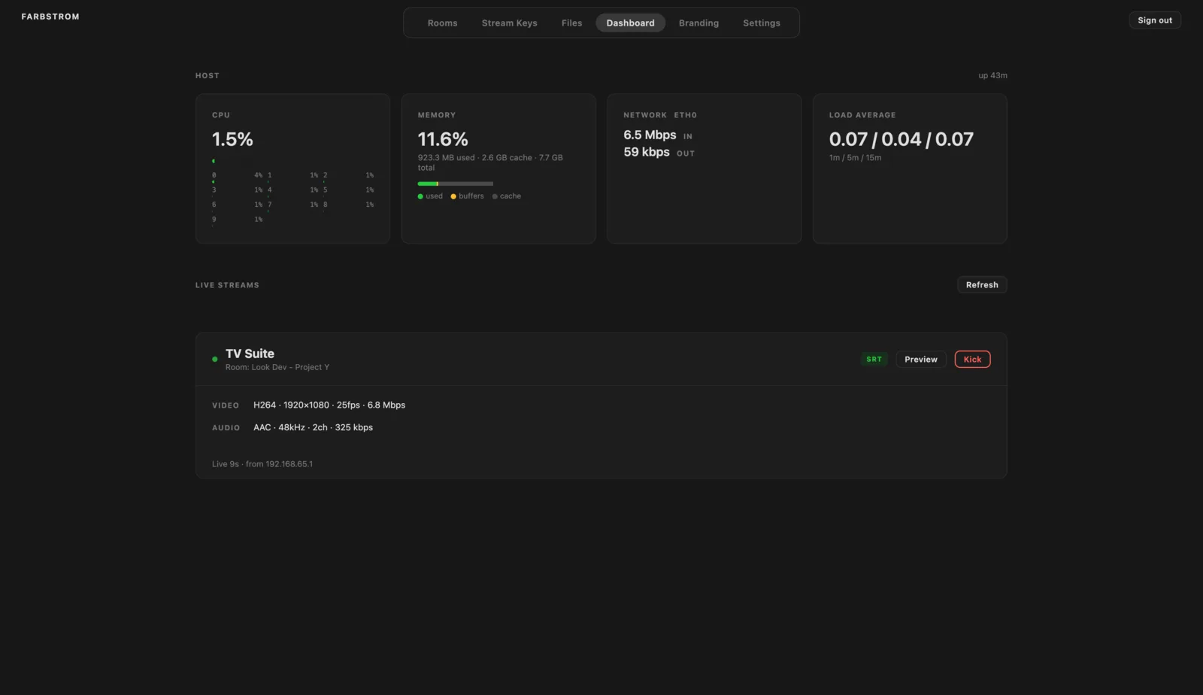
Task: Click the 6.5 Mbps inbound value
Action: [650, 135]
